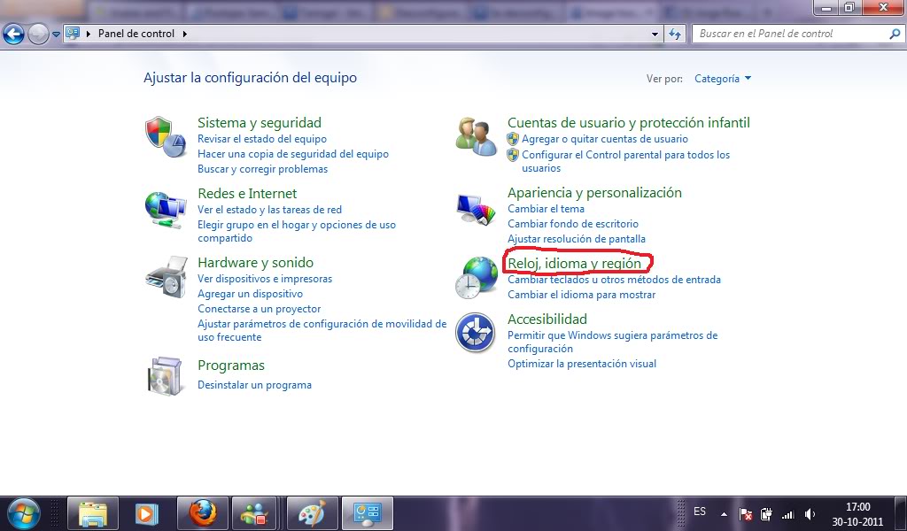Click the search magnifier icon
Viewport: 907px width, 531px height.
point(895,34)
